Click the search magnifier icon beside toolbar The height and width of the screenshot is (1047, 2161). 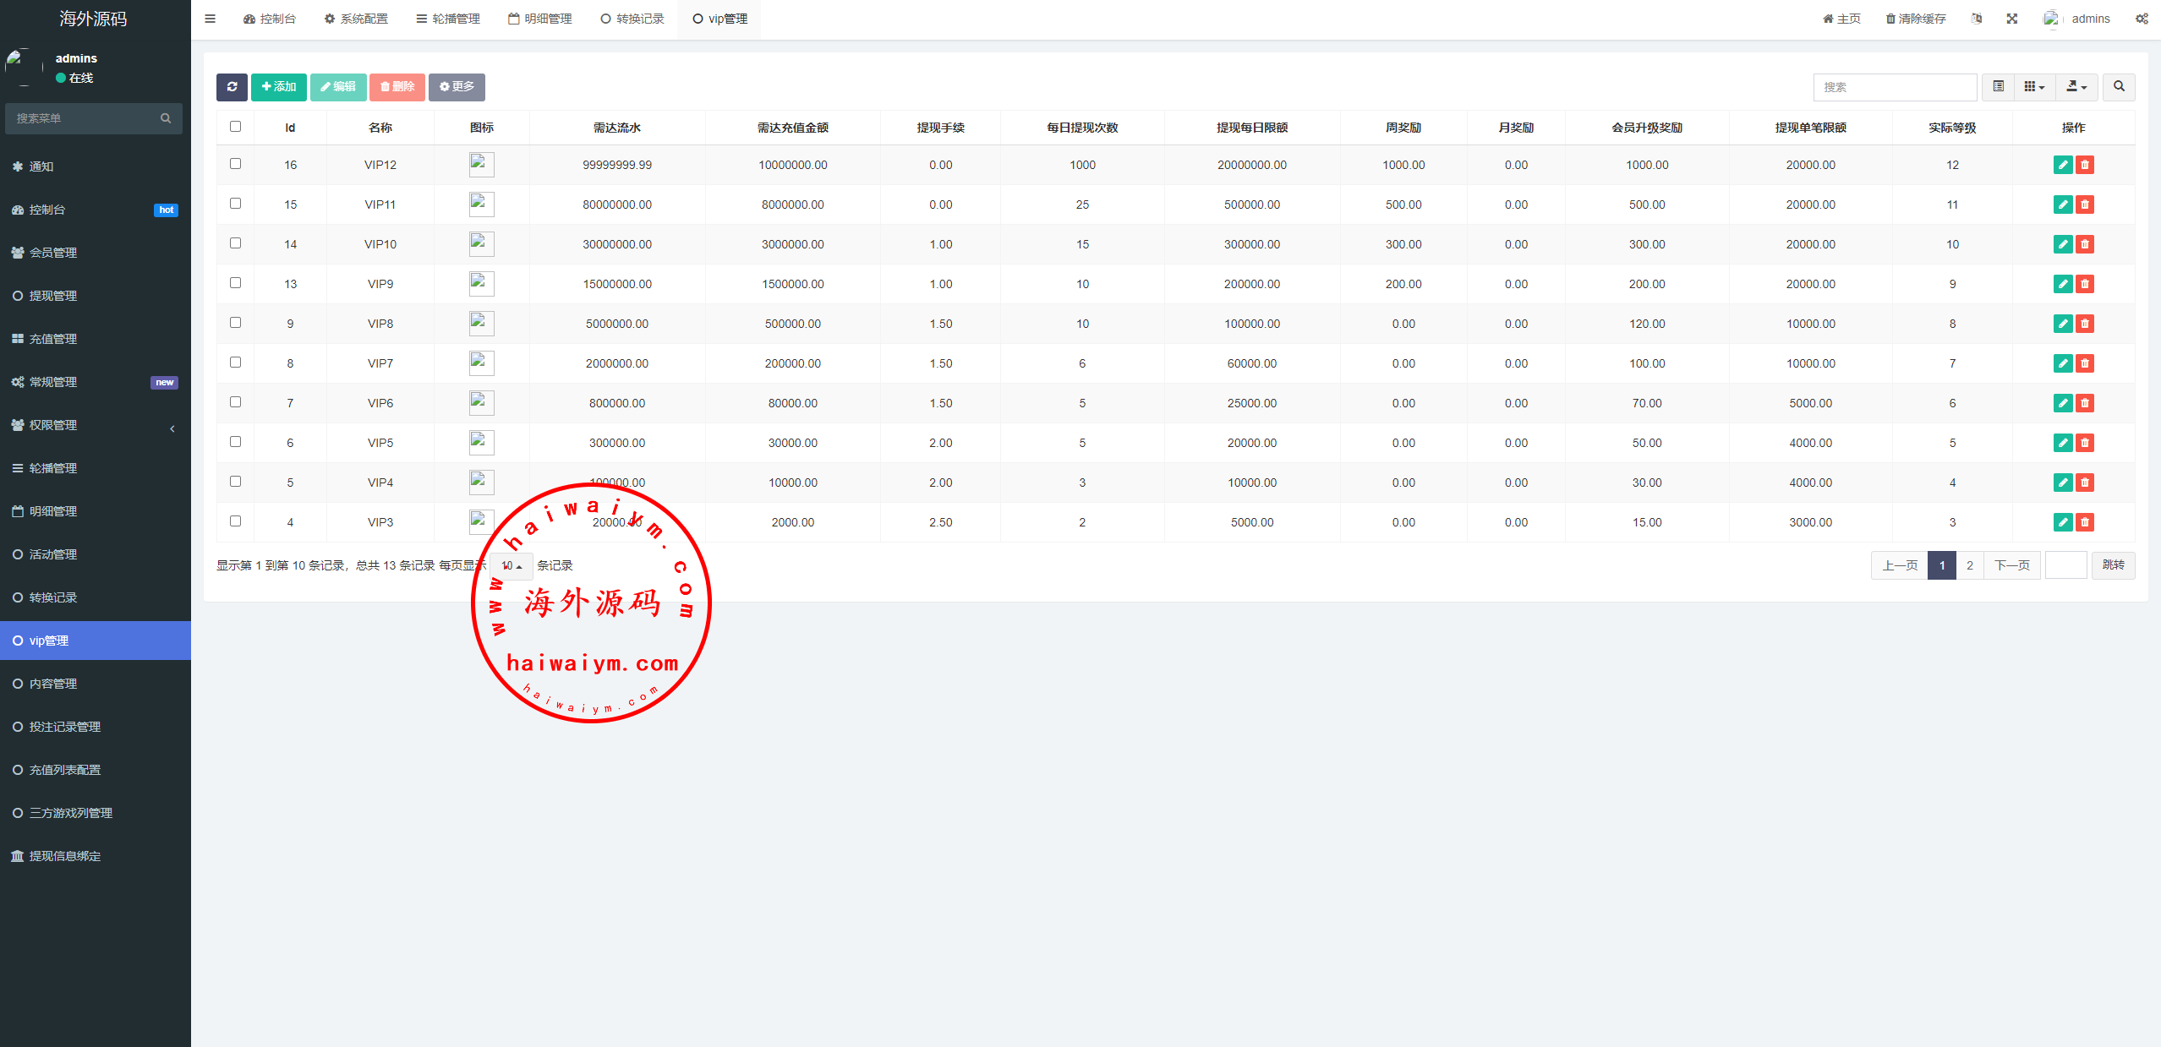[x=2119, y=87]
